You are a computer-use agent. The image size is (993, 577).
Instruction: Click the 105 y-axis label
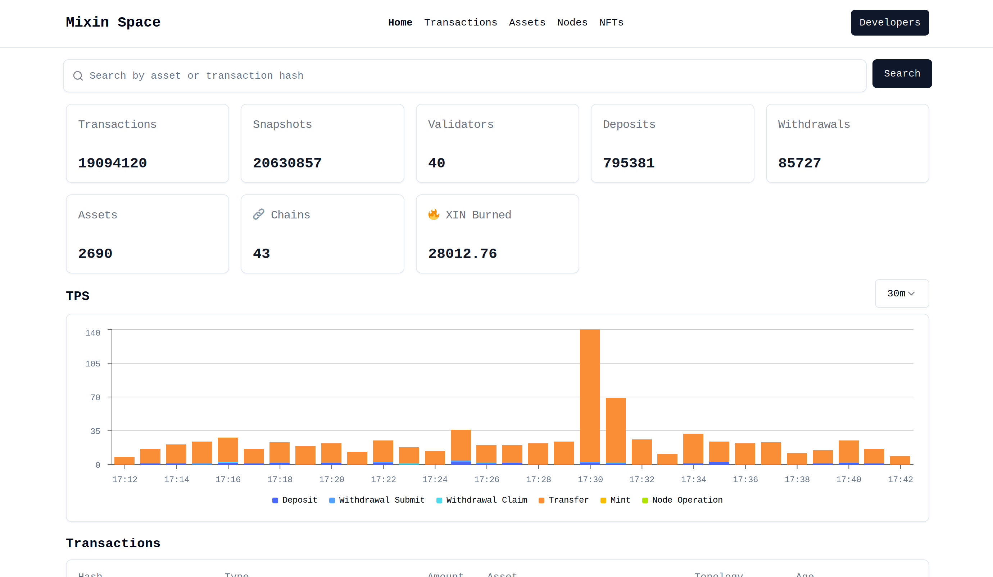(x=92, y=364)
